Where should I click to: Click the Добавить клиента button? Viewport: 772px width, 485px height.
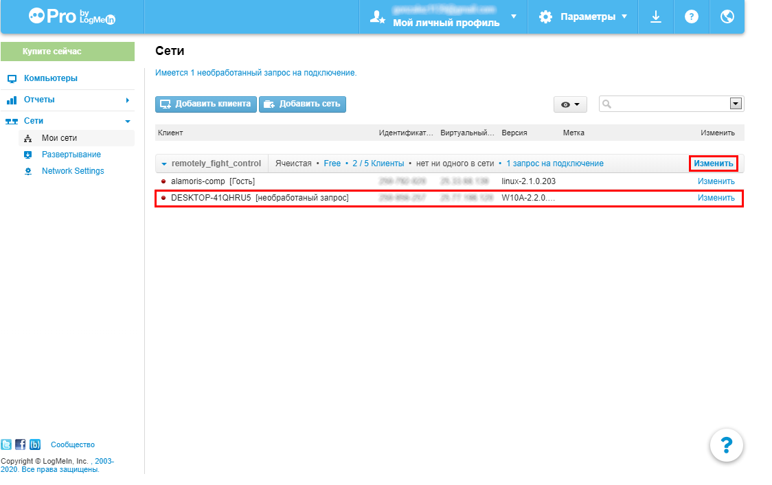point(205,104)
